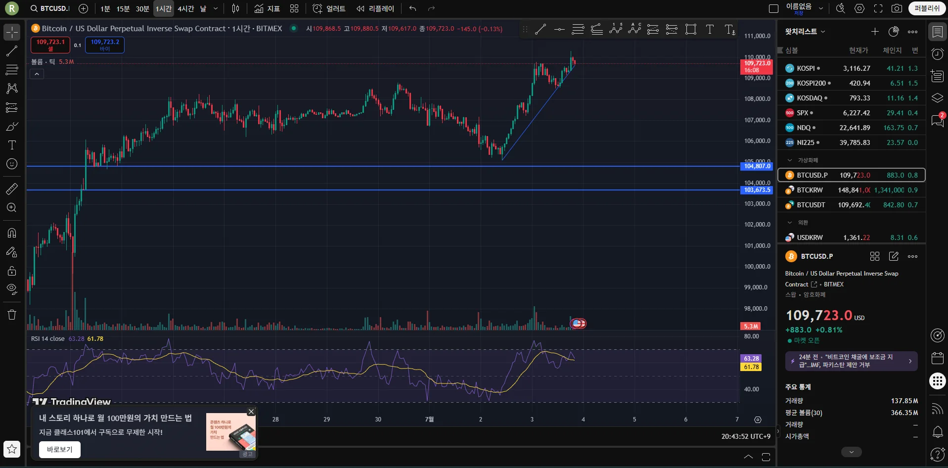Click the 퍼블리쉬 publish button
The width and height of the screenshot is (948, 468).
pyautogui.click(x=927, y=8)
